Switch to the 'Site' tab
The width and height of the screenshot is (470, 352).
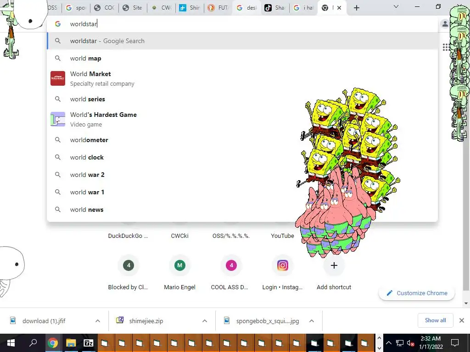133,8
